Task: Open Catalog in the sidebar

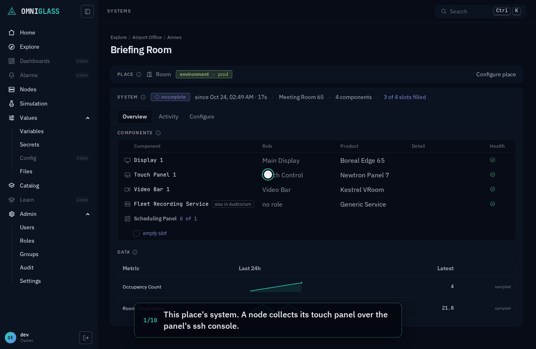Action: click(49, 185)
